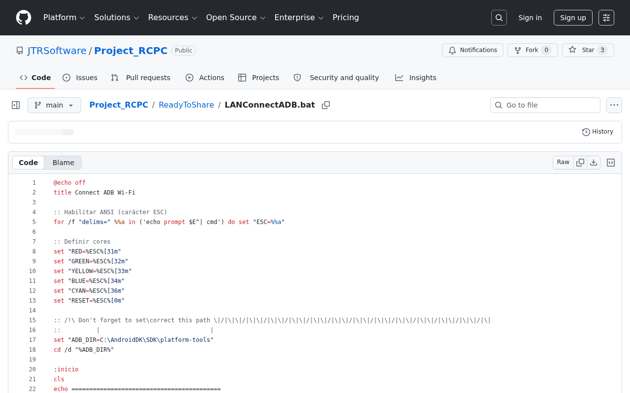Viewport: 630px width, 393px height.
Task: Click the comment ':: Habilitar ANSI (carácter ESC)'
Action: tap(111, 212)
